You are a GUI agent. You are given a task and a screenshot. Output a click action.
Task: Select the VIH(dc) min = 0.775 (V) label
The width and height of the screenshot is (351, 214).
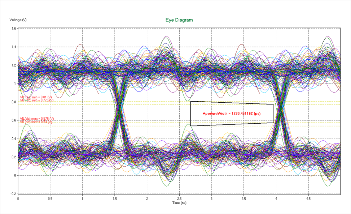37,100
